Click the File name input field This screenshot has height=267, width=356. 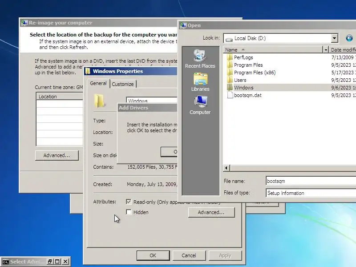point(311,181)
